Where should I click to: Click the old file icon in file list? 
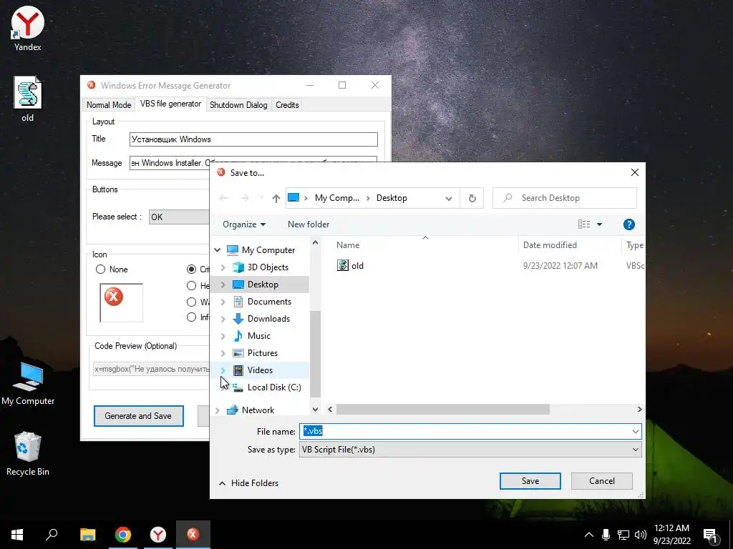[x=343, y=266]
